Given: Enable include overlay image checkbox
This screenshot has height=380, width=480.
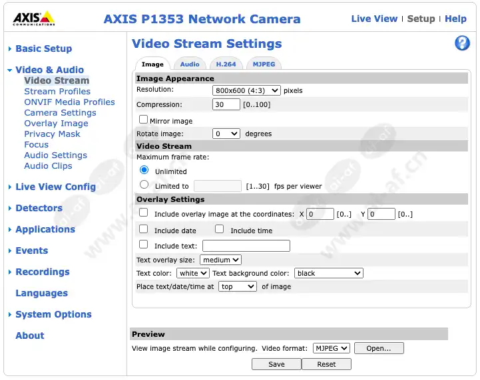Looking at the screenshot, I should point(143,213).
